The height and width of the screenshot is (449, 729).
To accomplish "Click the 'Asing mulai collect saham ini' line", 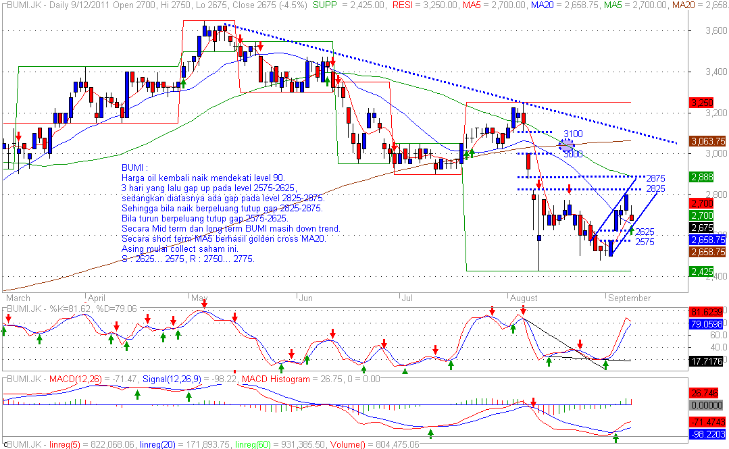I will tap(180, 249).
